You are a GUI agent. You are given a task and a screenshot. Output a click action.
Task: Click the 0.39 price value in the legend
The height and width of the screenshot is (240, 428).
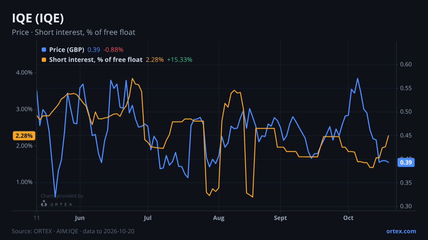94,50
